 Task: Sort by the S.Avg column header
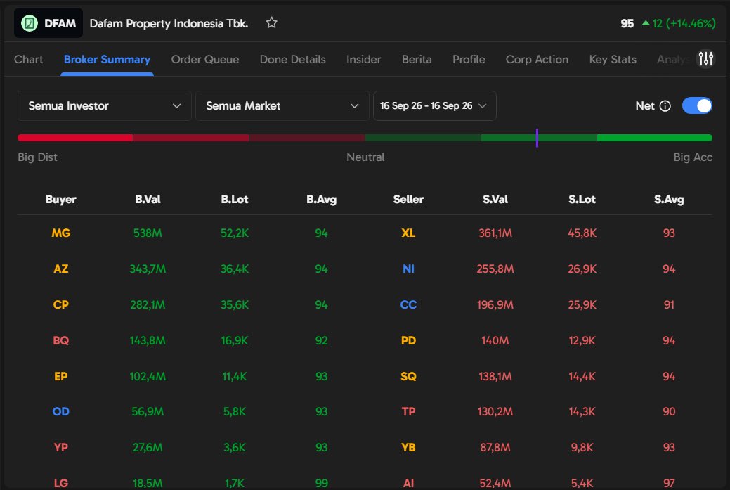[x=669, y=200]
